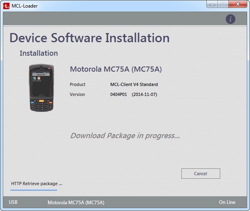Viewport: 250px width, 211px height.
Task: Click the HTTP Retrieve package status text
Action: pos(37,184)
